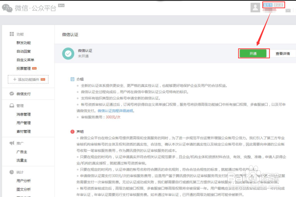
Task: Open 用户管理 in the sidebar
Action: [x=24, y=123]
